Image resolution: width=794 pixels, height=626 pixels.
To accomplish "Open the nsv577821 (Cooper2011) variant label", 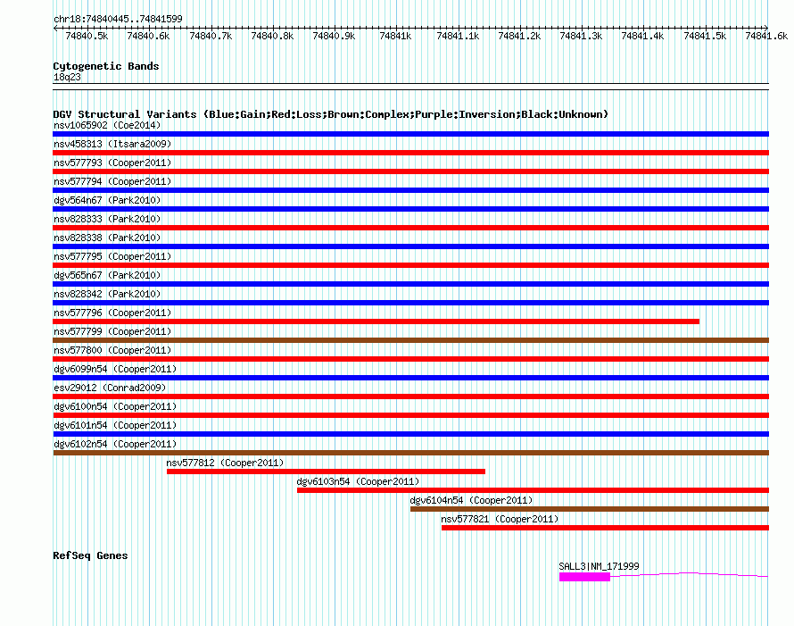I will tap(500, 519).
